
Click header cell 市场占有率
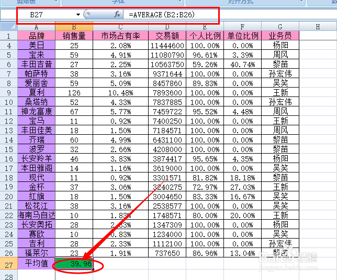pyautogui.click(x=120, y=36)
